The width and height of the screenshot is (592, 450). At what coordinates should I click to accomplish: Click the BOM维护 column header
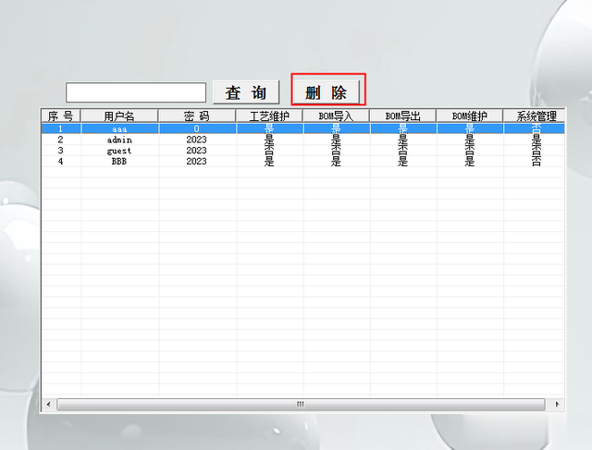470,116
